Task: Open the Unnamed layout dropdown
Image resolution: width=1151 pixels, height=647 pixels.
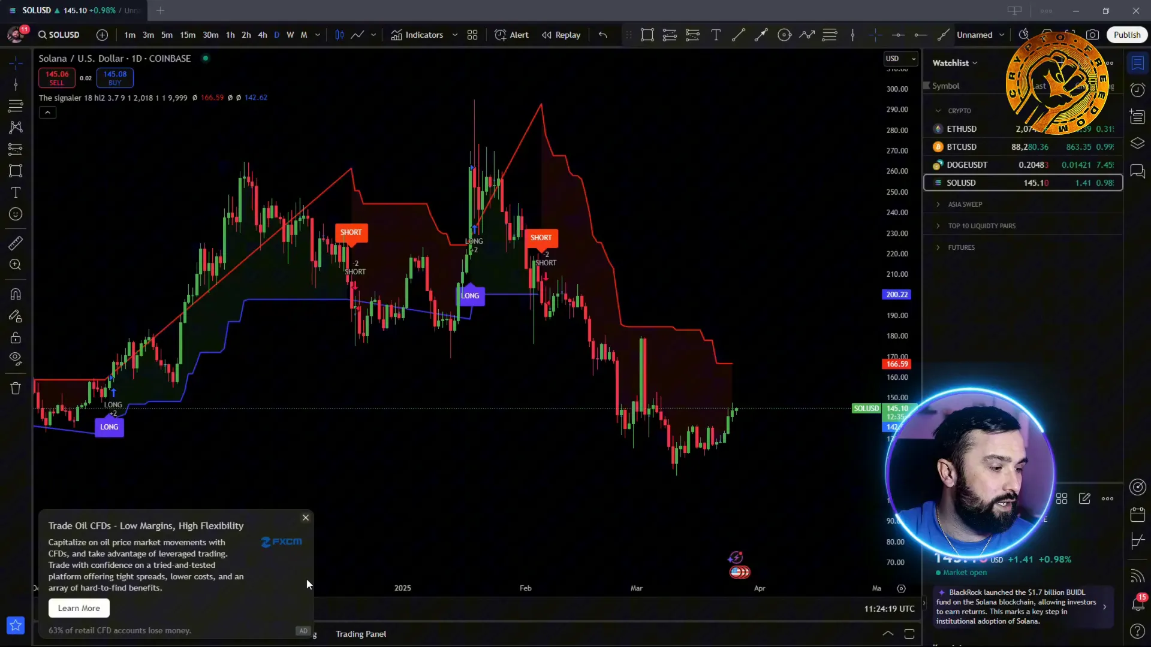Action: point(980,35)
